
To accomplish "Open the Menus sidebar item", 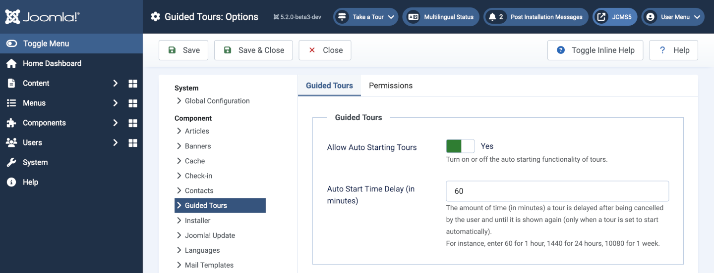I will tap(34, 103).
